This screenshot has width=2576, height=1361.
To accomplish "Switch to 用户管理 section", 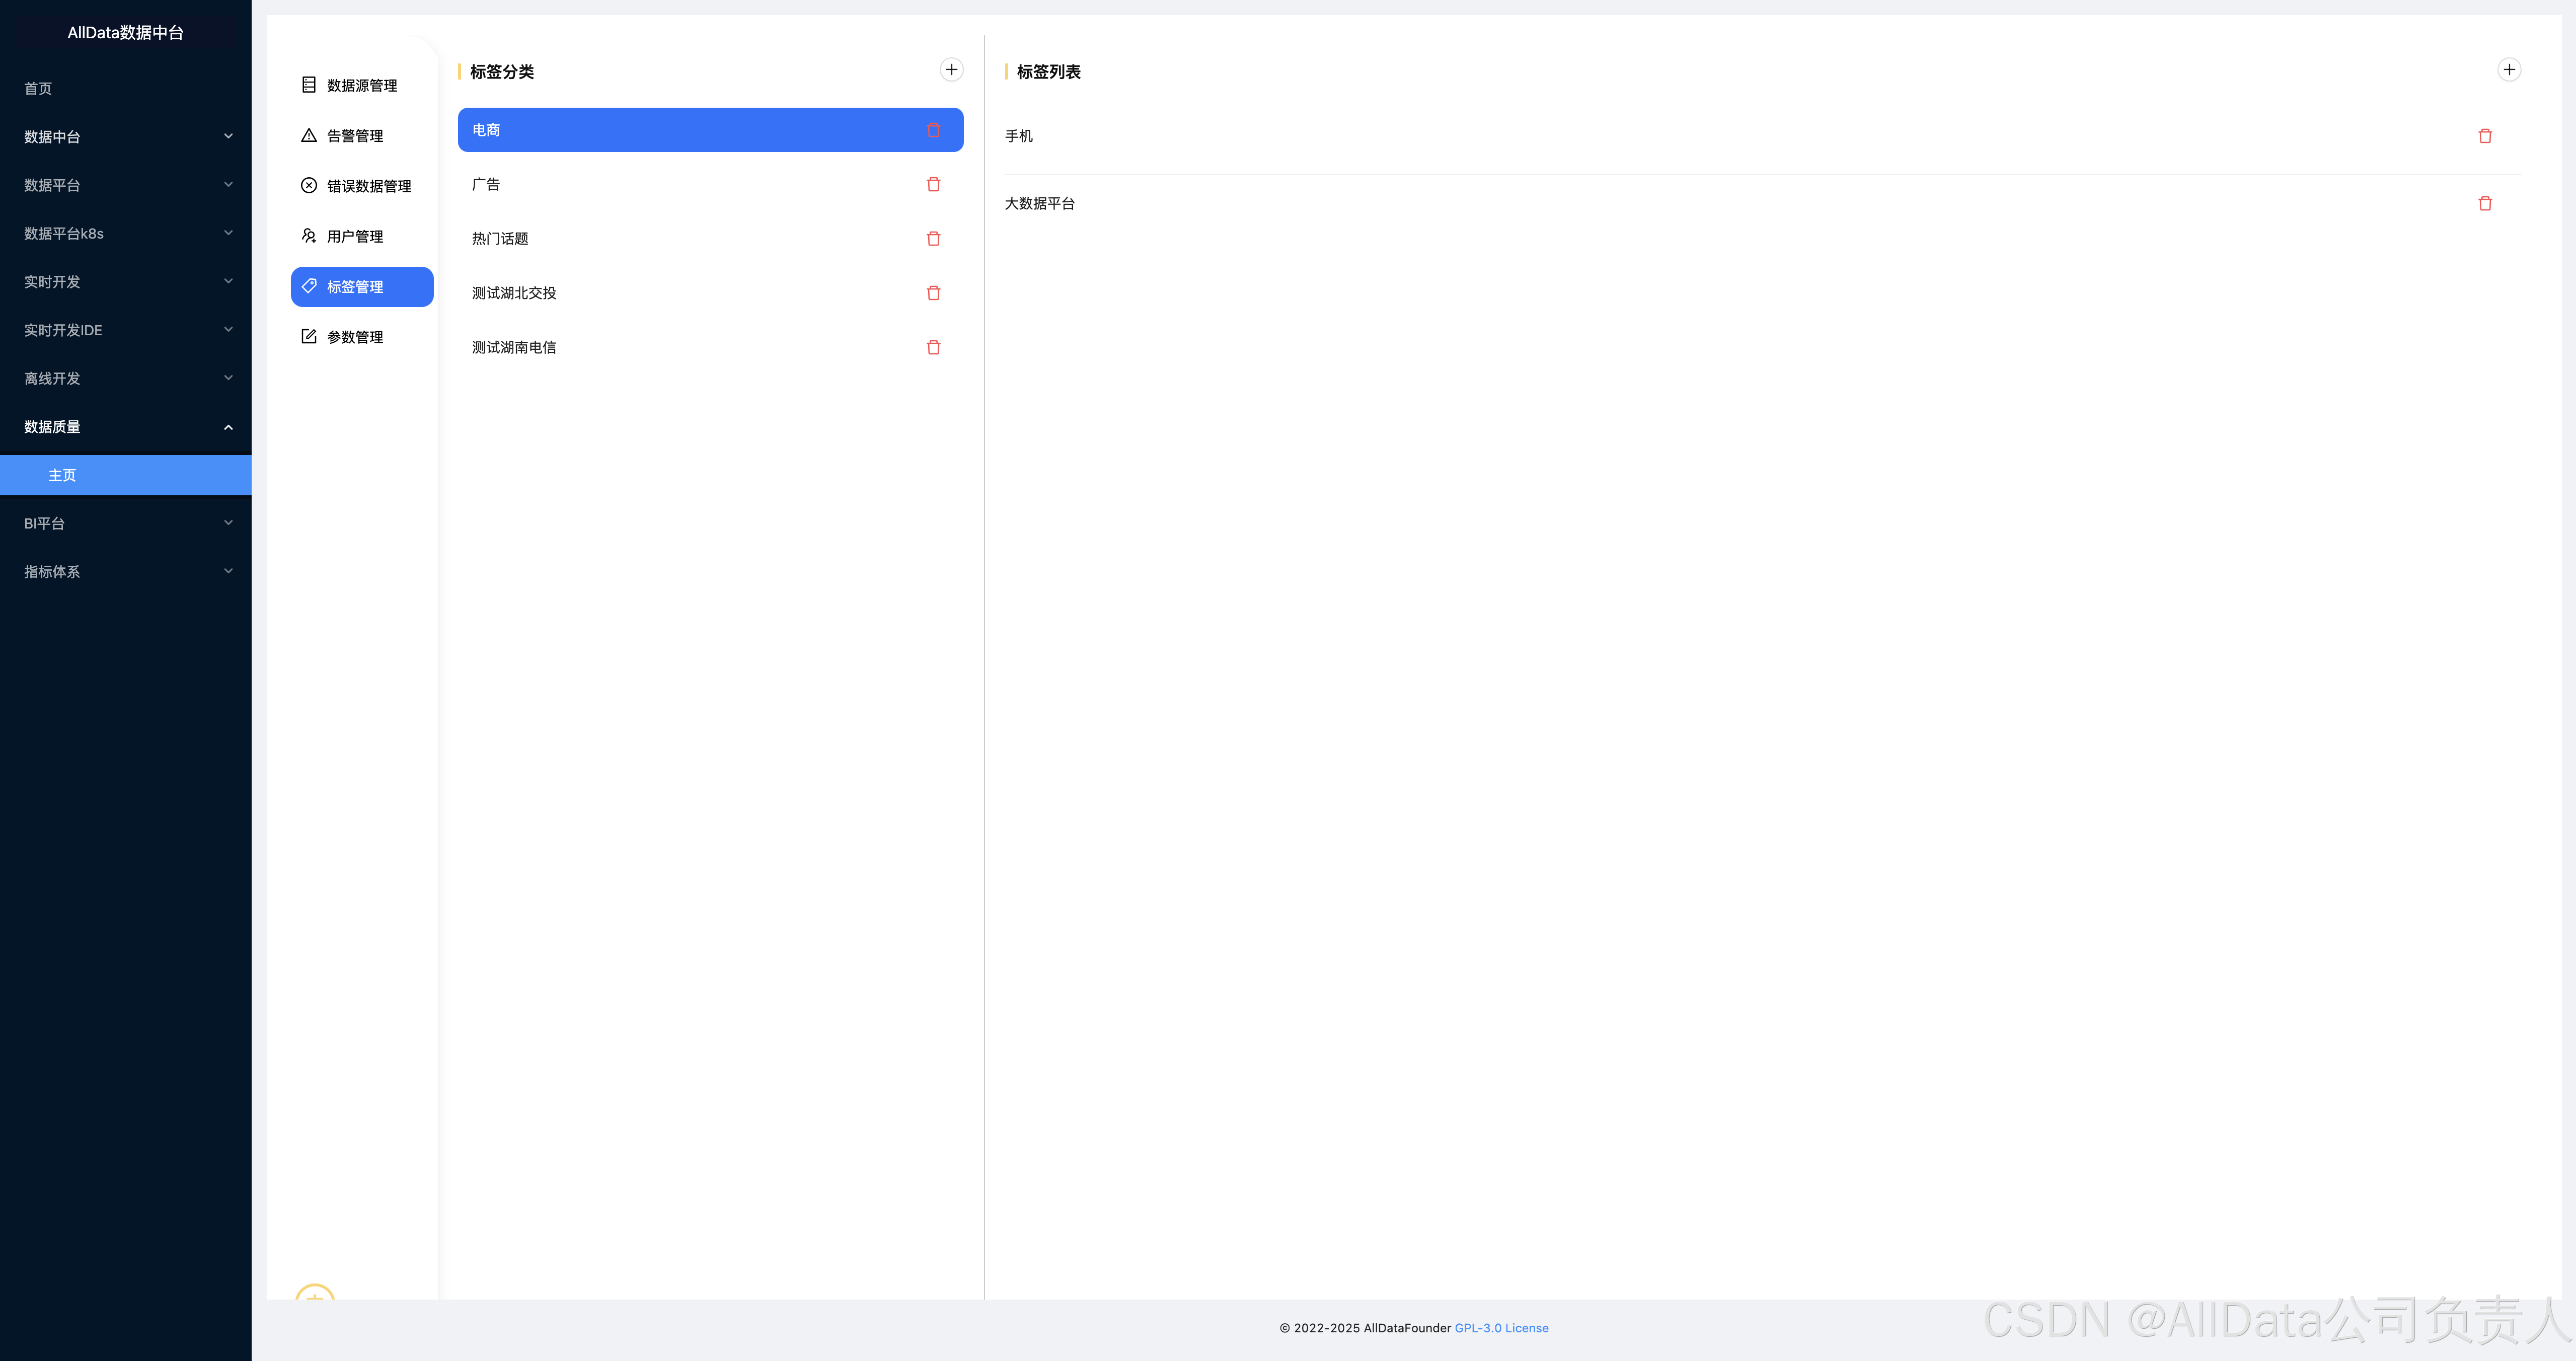I will 354,237.
